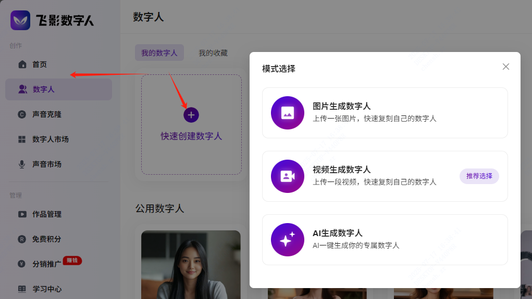This screenshot has width=532, height=299.
Task: Close the 模式选择 dialog
Action: click(x=506, y=67)
